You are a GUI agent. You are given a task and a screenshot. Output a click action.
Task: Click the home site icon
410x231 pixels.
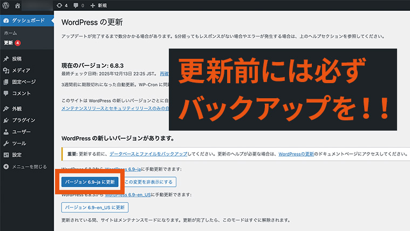pyautogui.click(x=17, y=5)
